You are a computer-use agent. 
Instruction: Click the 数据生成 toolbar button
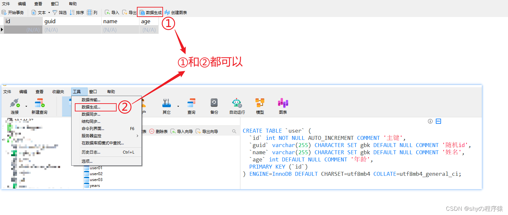(150, 12)
